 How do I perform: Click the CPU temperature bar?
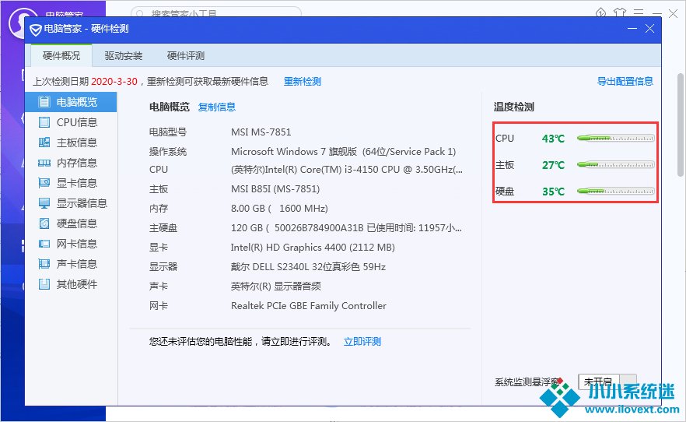615,139
